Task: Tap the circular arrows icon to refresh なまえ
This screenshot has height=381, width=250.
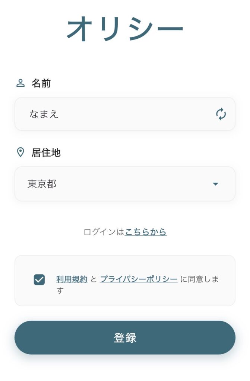Action: pos(221,114)
